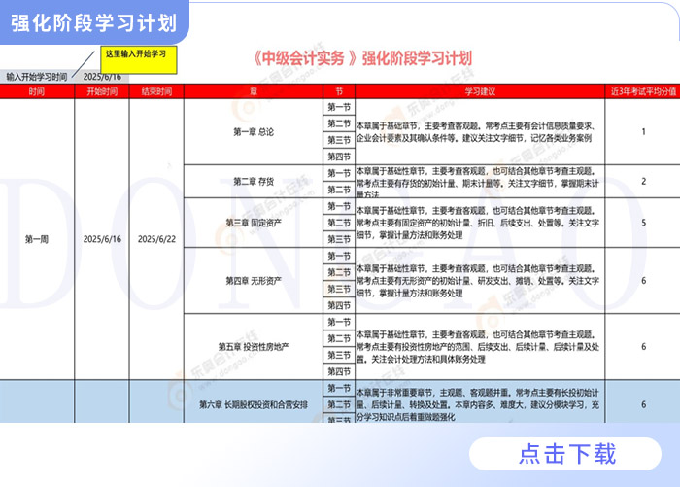This screenshot has height=487, width=680.
Task: Select the start date input cell beside 输入开始学习时间
Action: pyautogui.click(x=102, y=76)
